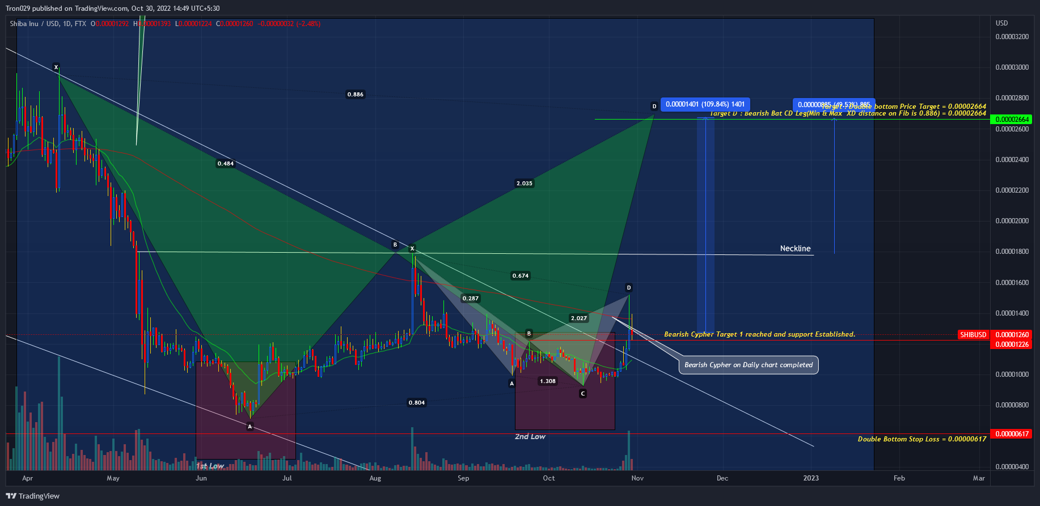Viewport: 1040px width, 506px height.
Task: Click the red 0.00000617 stop loss tag
Action: coord(1012,434)
